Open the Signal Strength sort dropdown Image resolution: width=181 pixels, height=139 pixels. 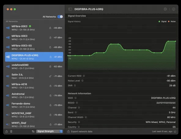click(50, 131)
